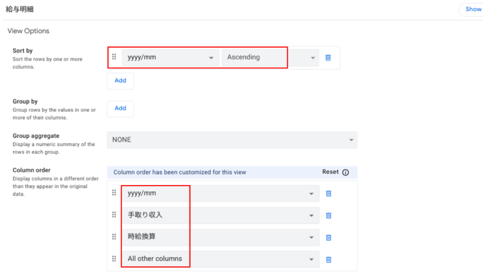This screenshot has width=483, height=272.
Task: Open the Ascending sort order dropdown
Action: [x=270, y=58]
